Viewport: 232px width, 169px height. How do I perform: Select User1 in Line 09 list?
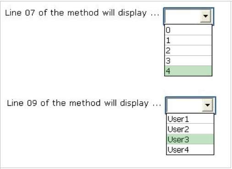tap(190, 119)
